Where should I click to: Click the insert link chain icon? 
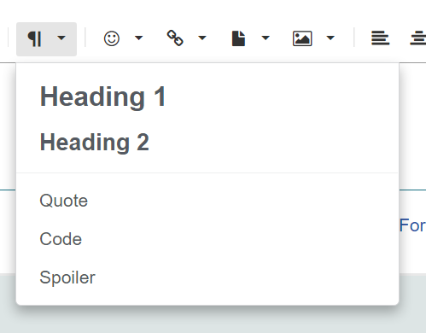(175, 38)
